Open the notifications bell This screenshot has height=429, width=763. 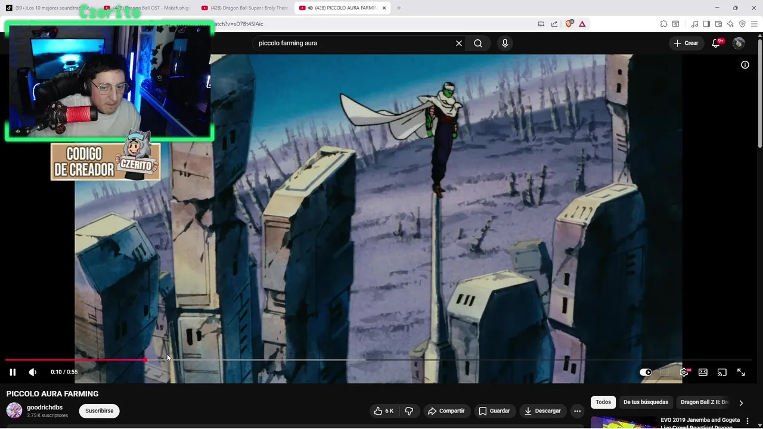716,43
